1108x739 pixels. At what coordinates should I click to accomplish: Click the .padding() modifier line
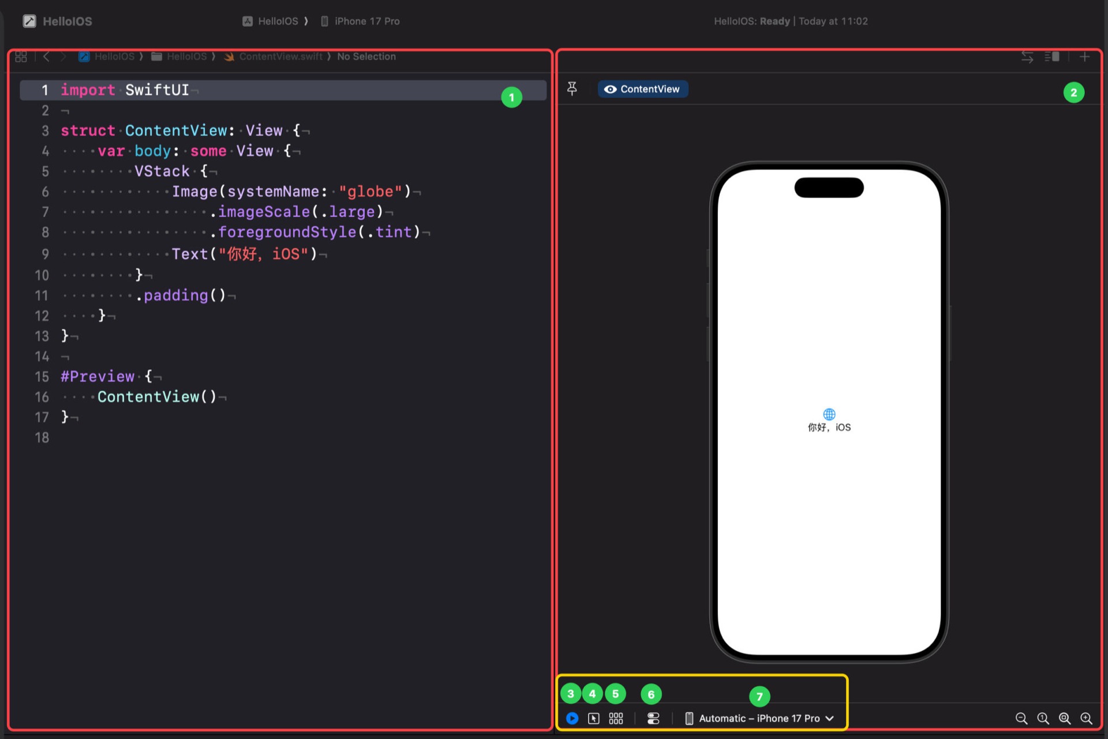coord(181,295)
